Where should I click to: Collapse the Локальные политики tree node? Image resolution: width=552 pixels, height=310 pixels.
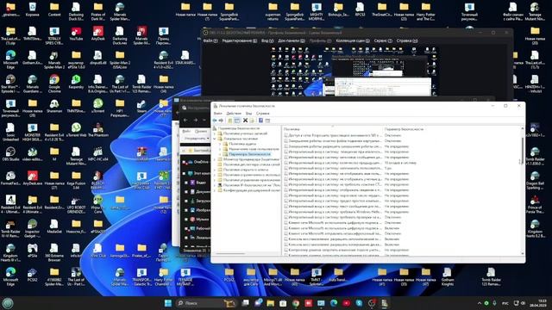(x=215, y=139)
